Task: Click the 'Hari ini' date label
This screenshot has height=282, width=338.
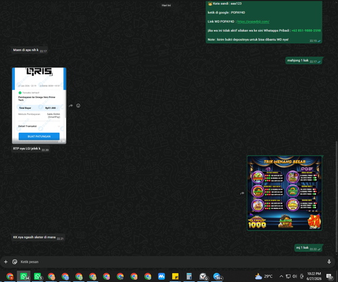Action: (166, 5)
